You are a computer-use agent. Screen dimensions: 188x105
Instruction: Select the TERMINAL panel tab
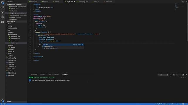tap(65, 75)
